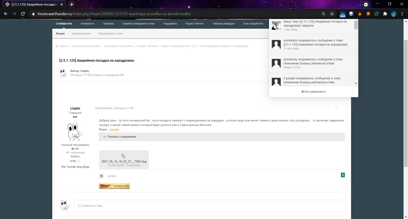Open Ошибки: Windows breadcrumb
408x219 pixels.
pyautogui.click(x=147, y=46)
